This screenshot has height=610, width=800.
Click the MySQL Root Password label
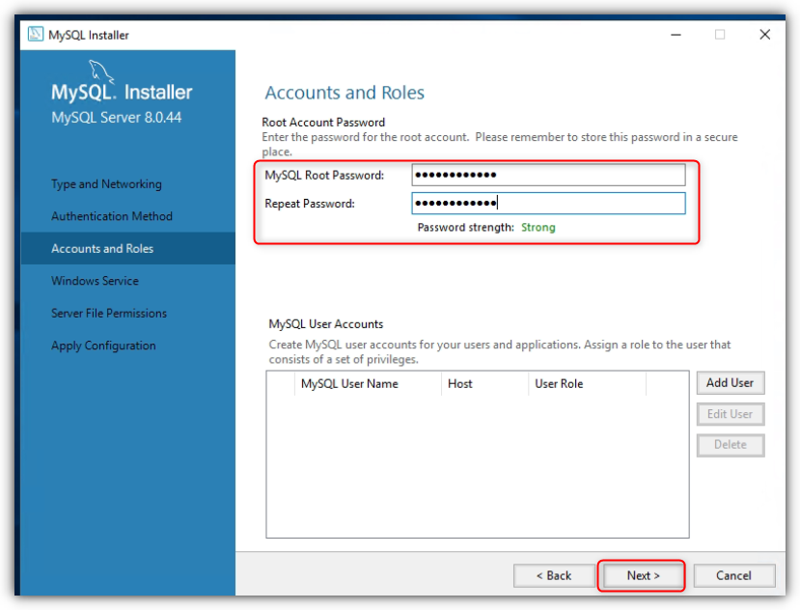pyautogui.click(x=324, y=176)
